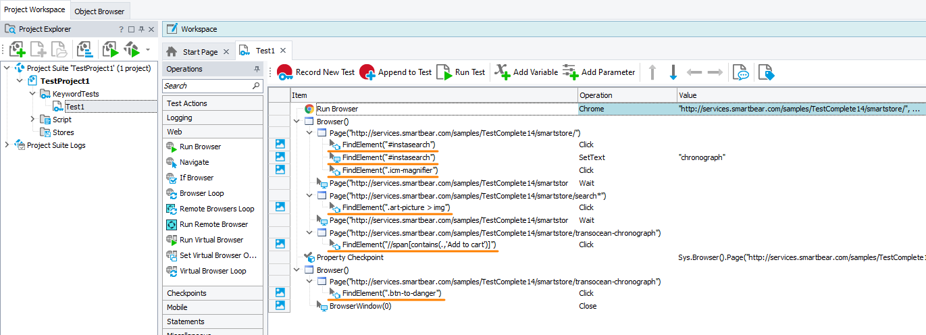
Task: Pin the Operations panel
Action: 257,69
